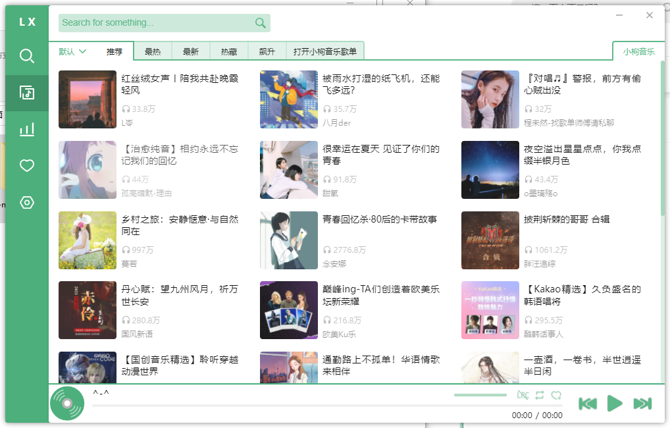Screen dimensions: 670x428
Task: Expand the 默认 tag dropdown
Action: coord(72,51)
